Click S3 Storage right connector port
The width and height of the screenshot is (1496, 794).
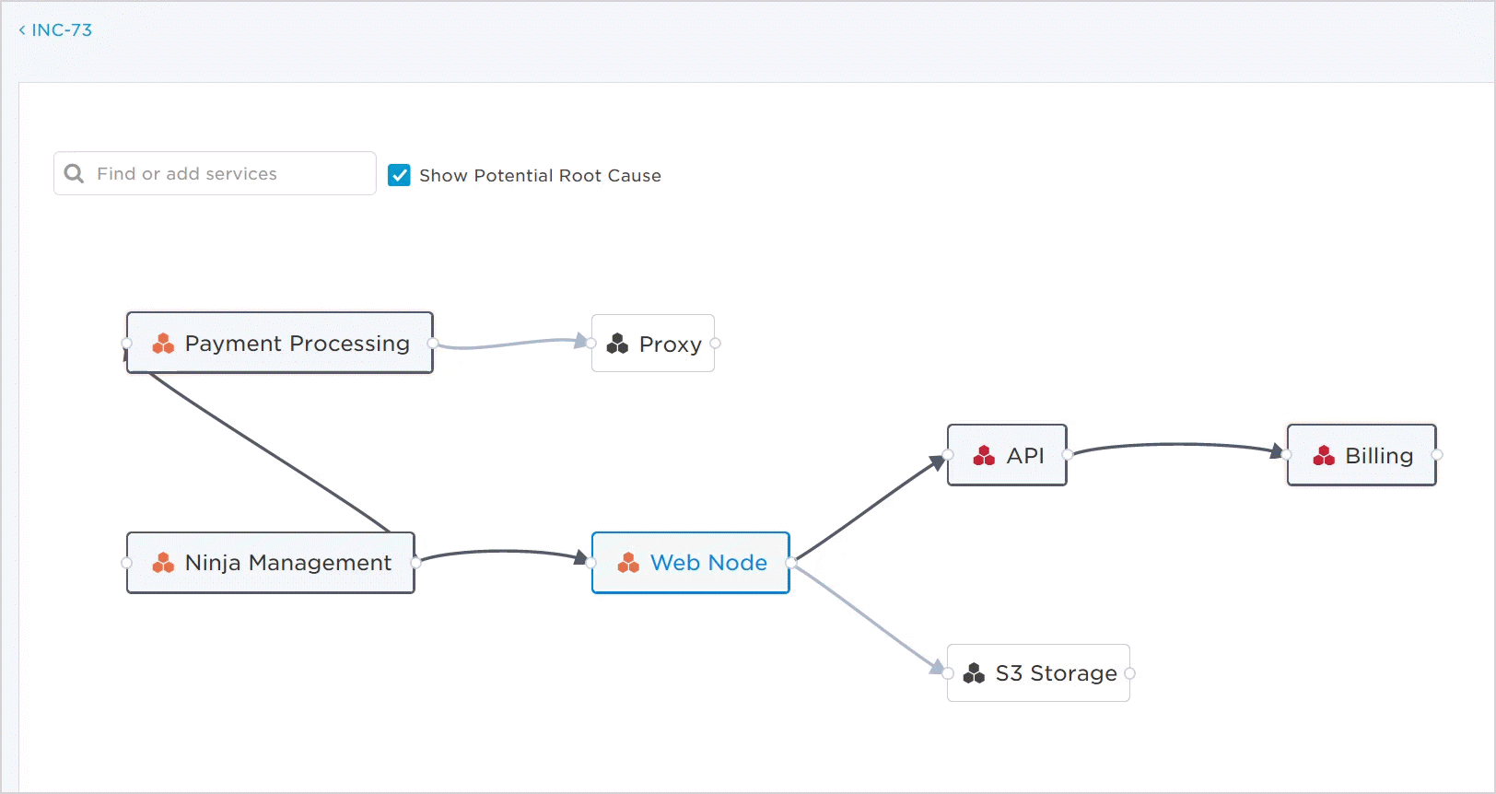click(x=1129, y=673)
